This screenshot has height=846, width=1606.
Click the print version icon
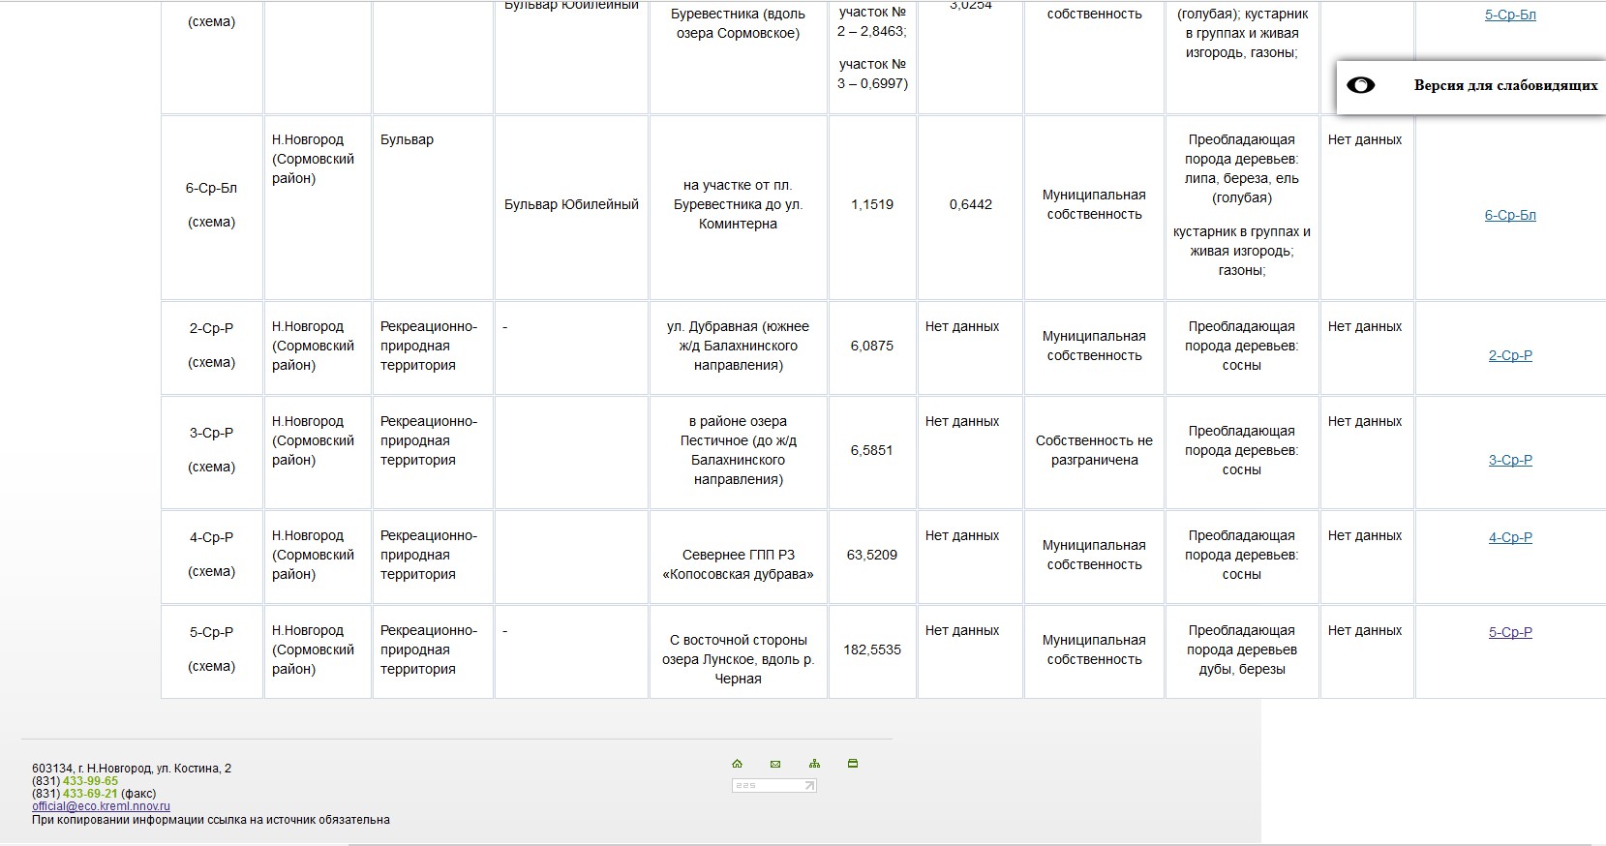pyautogui.click(x=853, y=764)
